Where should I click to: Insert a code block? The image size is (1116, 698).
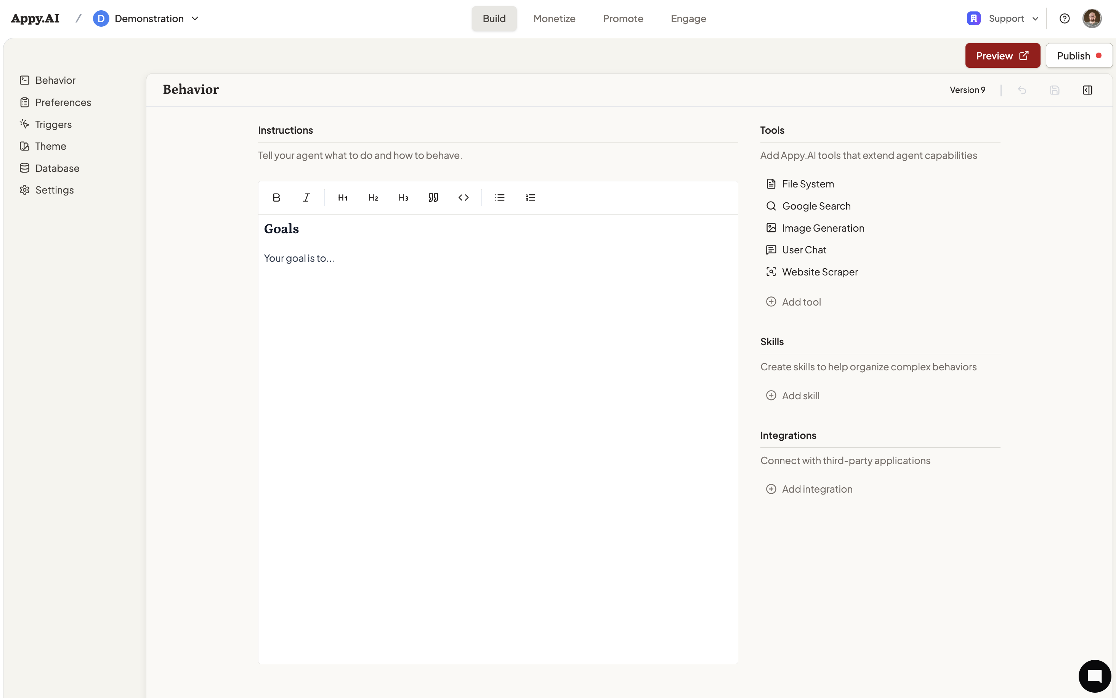coord(463,198)
